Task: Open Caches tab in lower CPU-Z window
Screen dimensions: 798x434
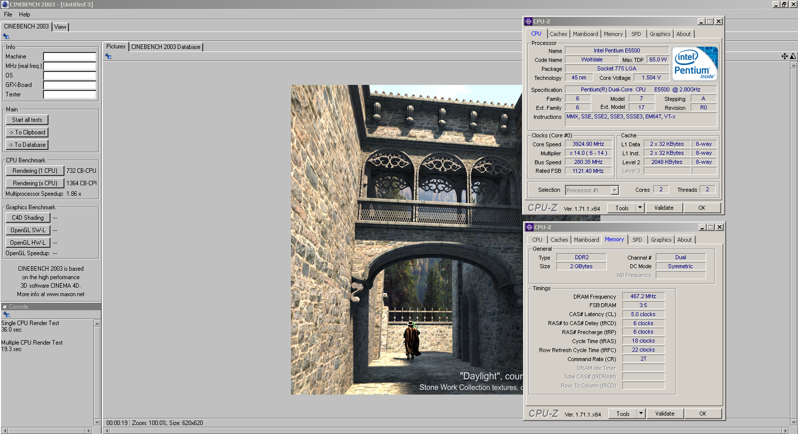Action: tap(559, 240)
